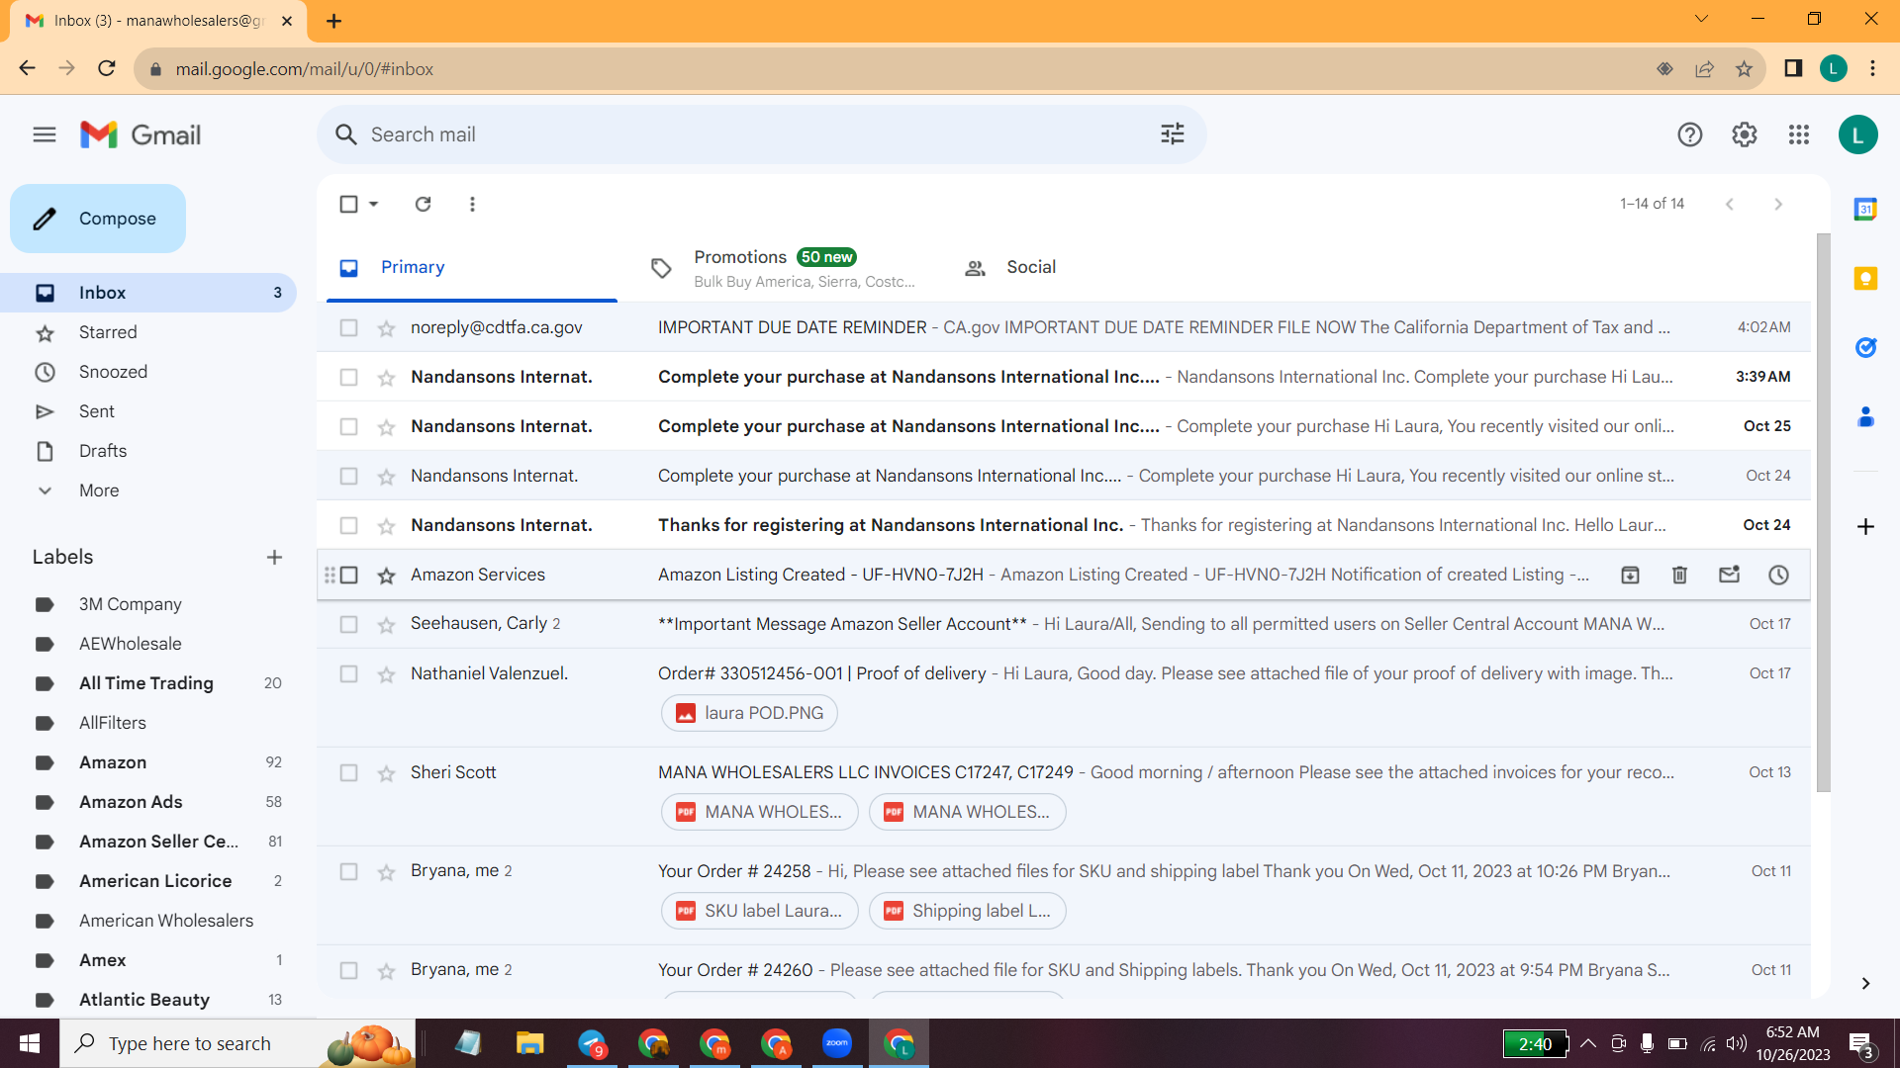Image resolution: width=1900 pixels, height=1068 pixels.
Task: Star the Seehausen, Carly email
Action: (x=386, y=625)
